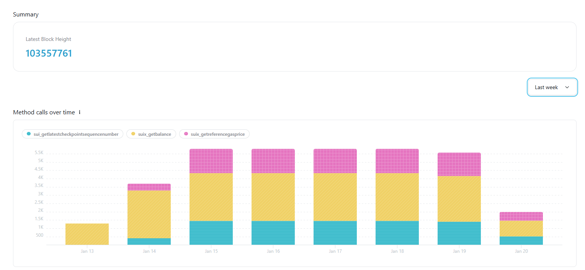This screenshot has height=270, width=585.
Task: Click the Jan 20 axis label
Action: (x=521, y=251)
